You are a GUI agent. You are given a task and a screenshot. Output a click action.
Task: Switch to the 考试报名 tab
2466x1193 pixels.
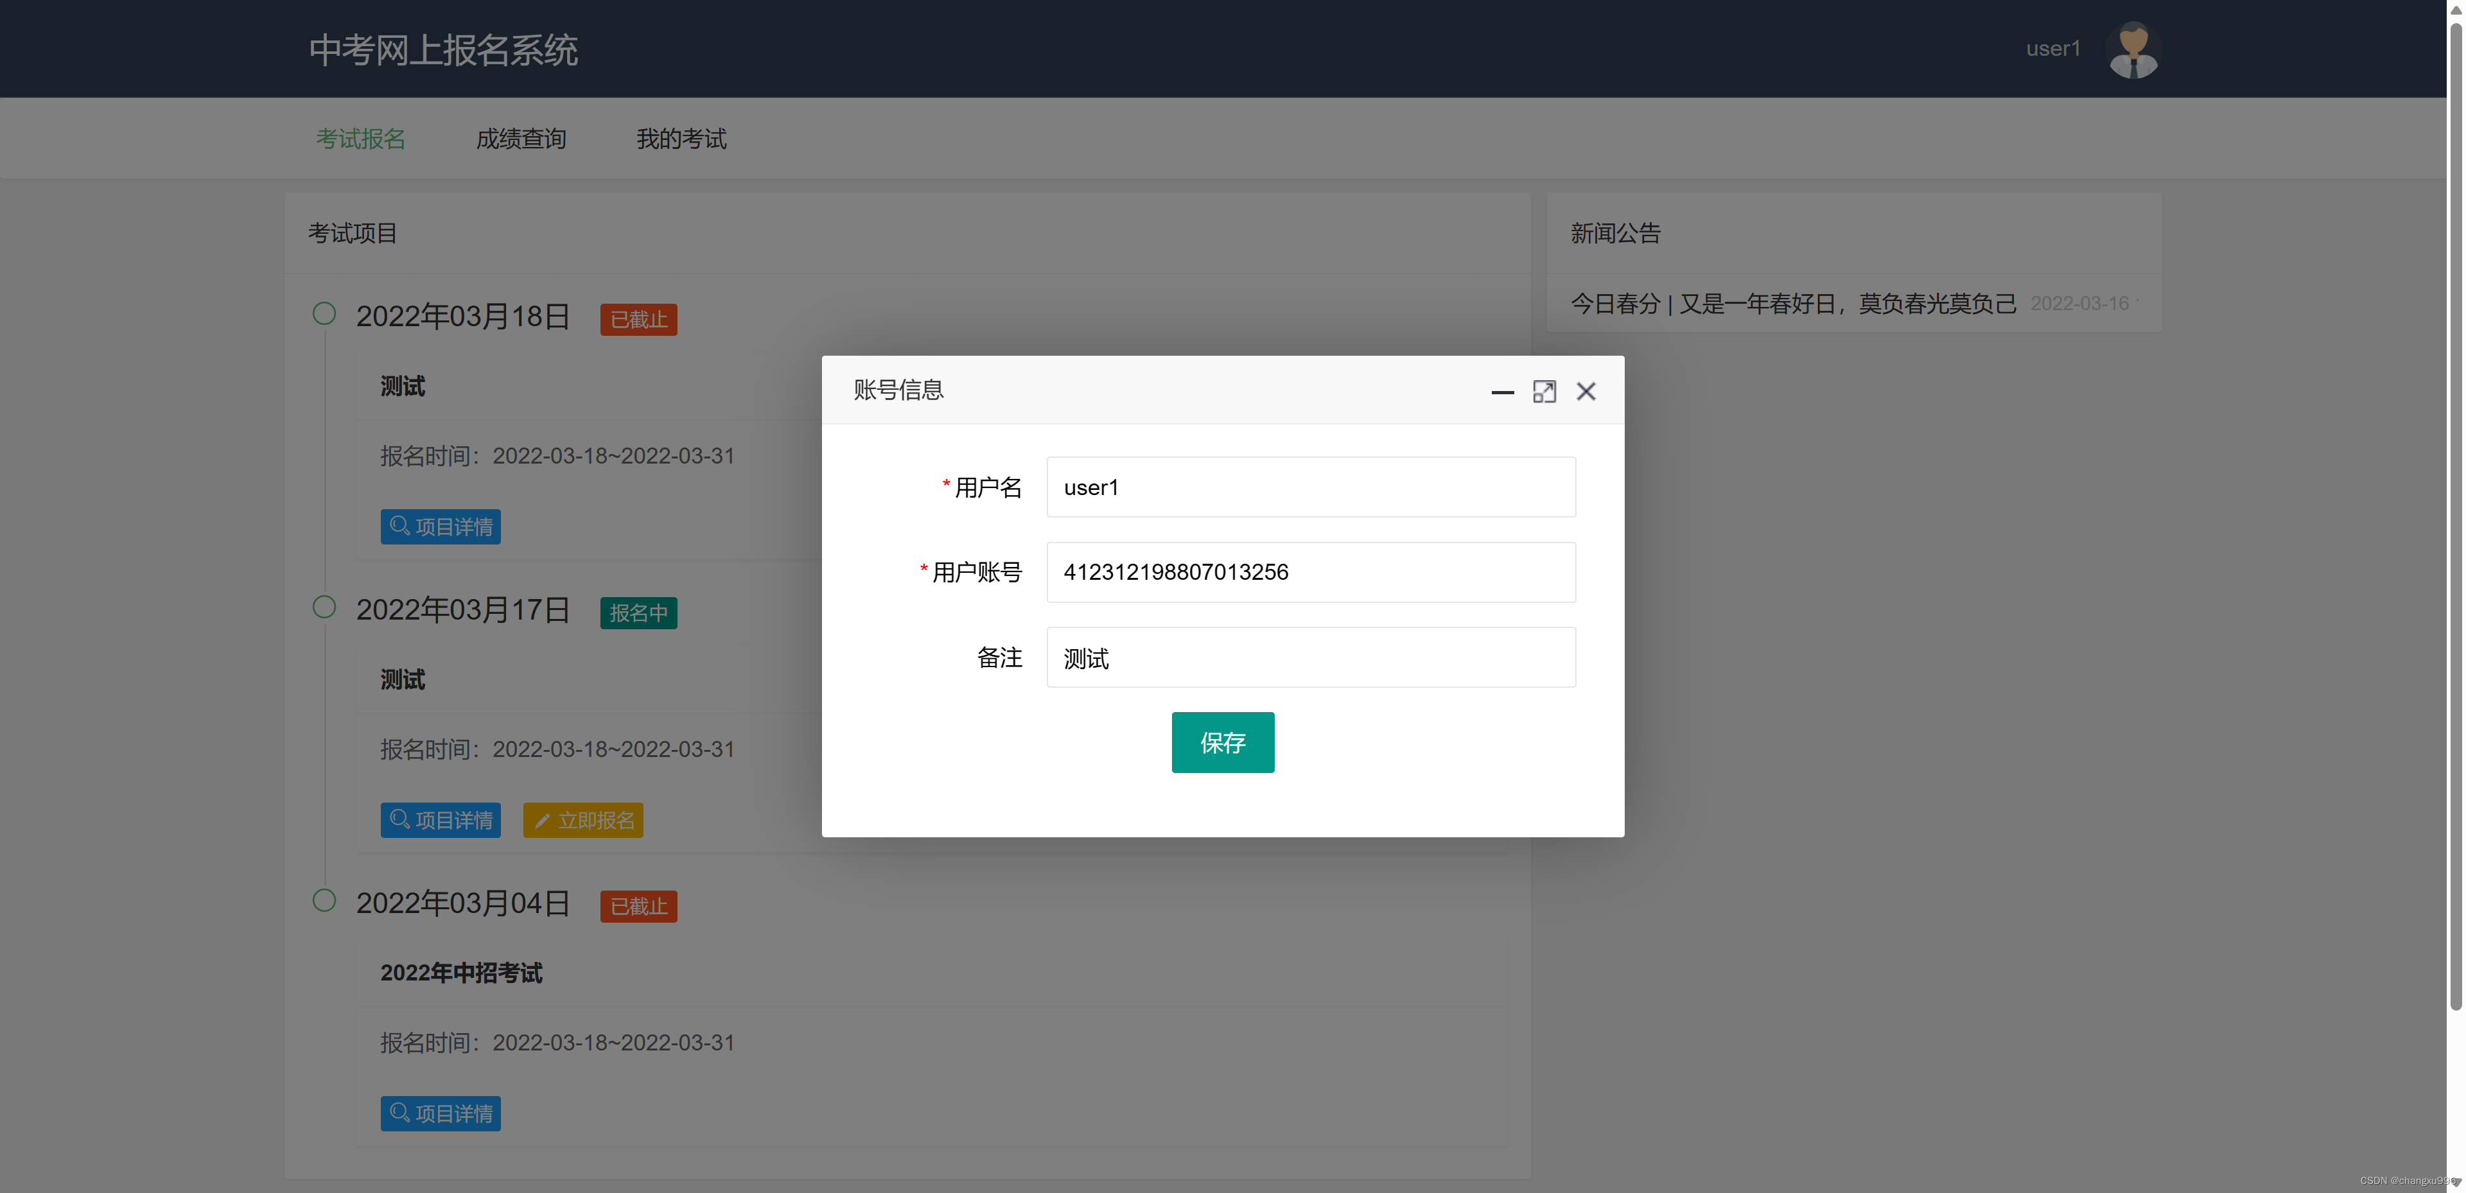point(361,140)
